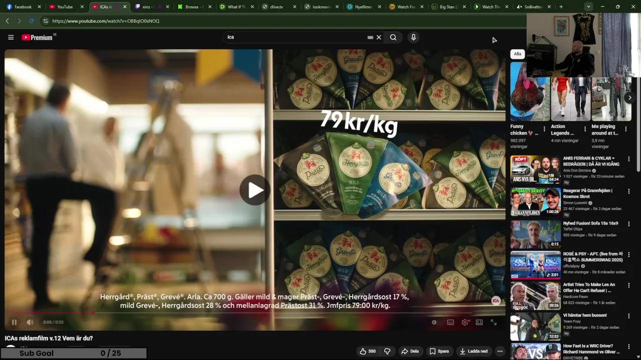Open options for Reagerar På Grannfejden video

click(629, 191)
